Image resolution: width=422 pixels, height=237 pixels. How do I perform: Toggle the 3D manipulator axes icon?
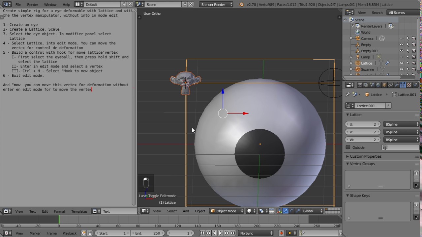[280, 211]
